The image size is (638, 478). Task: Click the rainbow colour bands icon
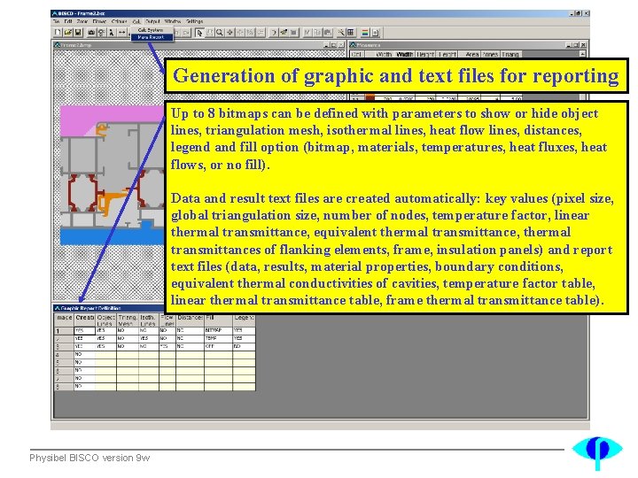coord(365,33)
